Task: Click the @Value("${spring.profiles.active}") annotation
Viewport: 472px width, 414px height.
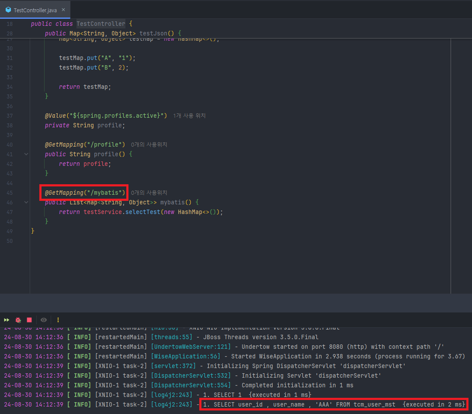Action: click(106, 116)
